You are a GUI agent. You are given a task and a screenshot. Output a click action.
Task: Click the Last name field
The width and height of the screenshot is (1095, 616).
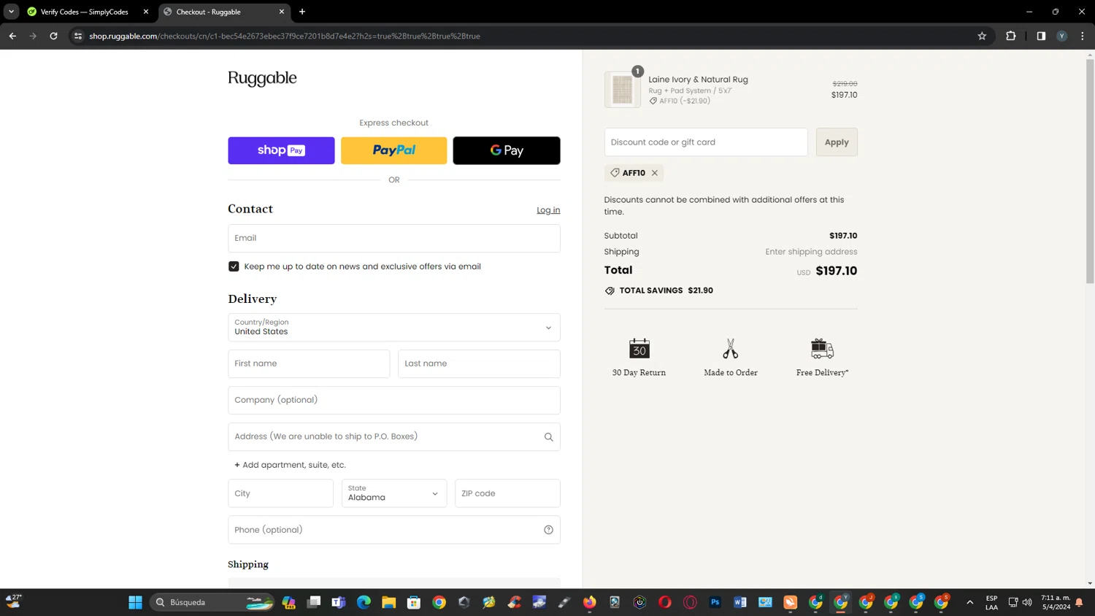point(479,363)
